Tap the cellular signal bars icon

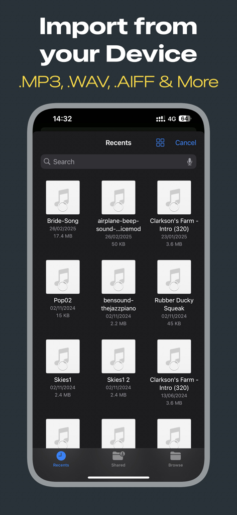(x=161, y=119)
